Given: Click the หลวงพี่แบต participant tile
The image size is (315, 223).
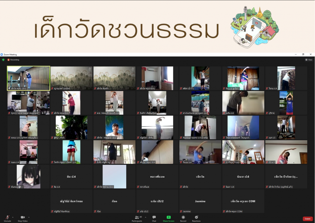Looking at the screenshot, I should (157, 177).
